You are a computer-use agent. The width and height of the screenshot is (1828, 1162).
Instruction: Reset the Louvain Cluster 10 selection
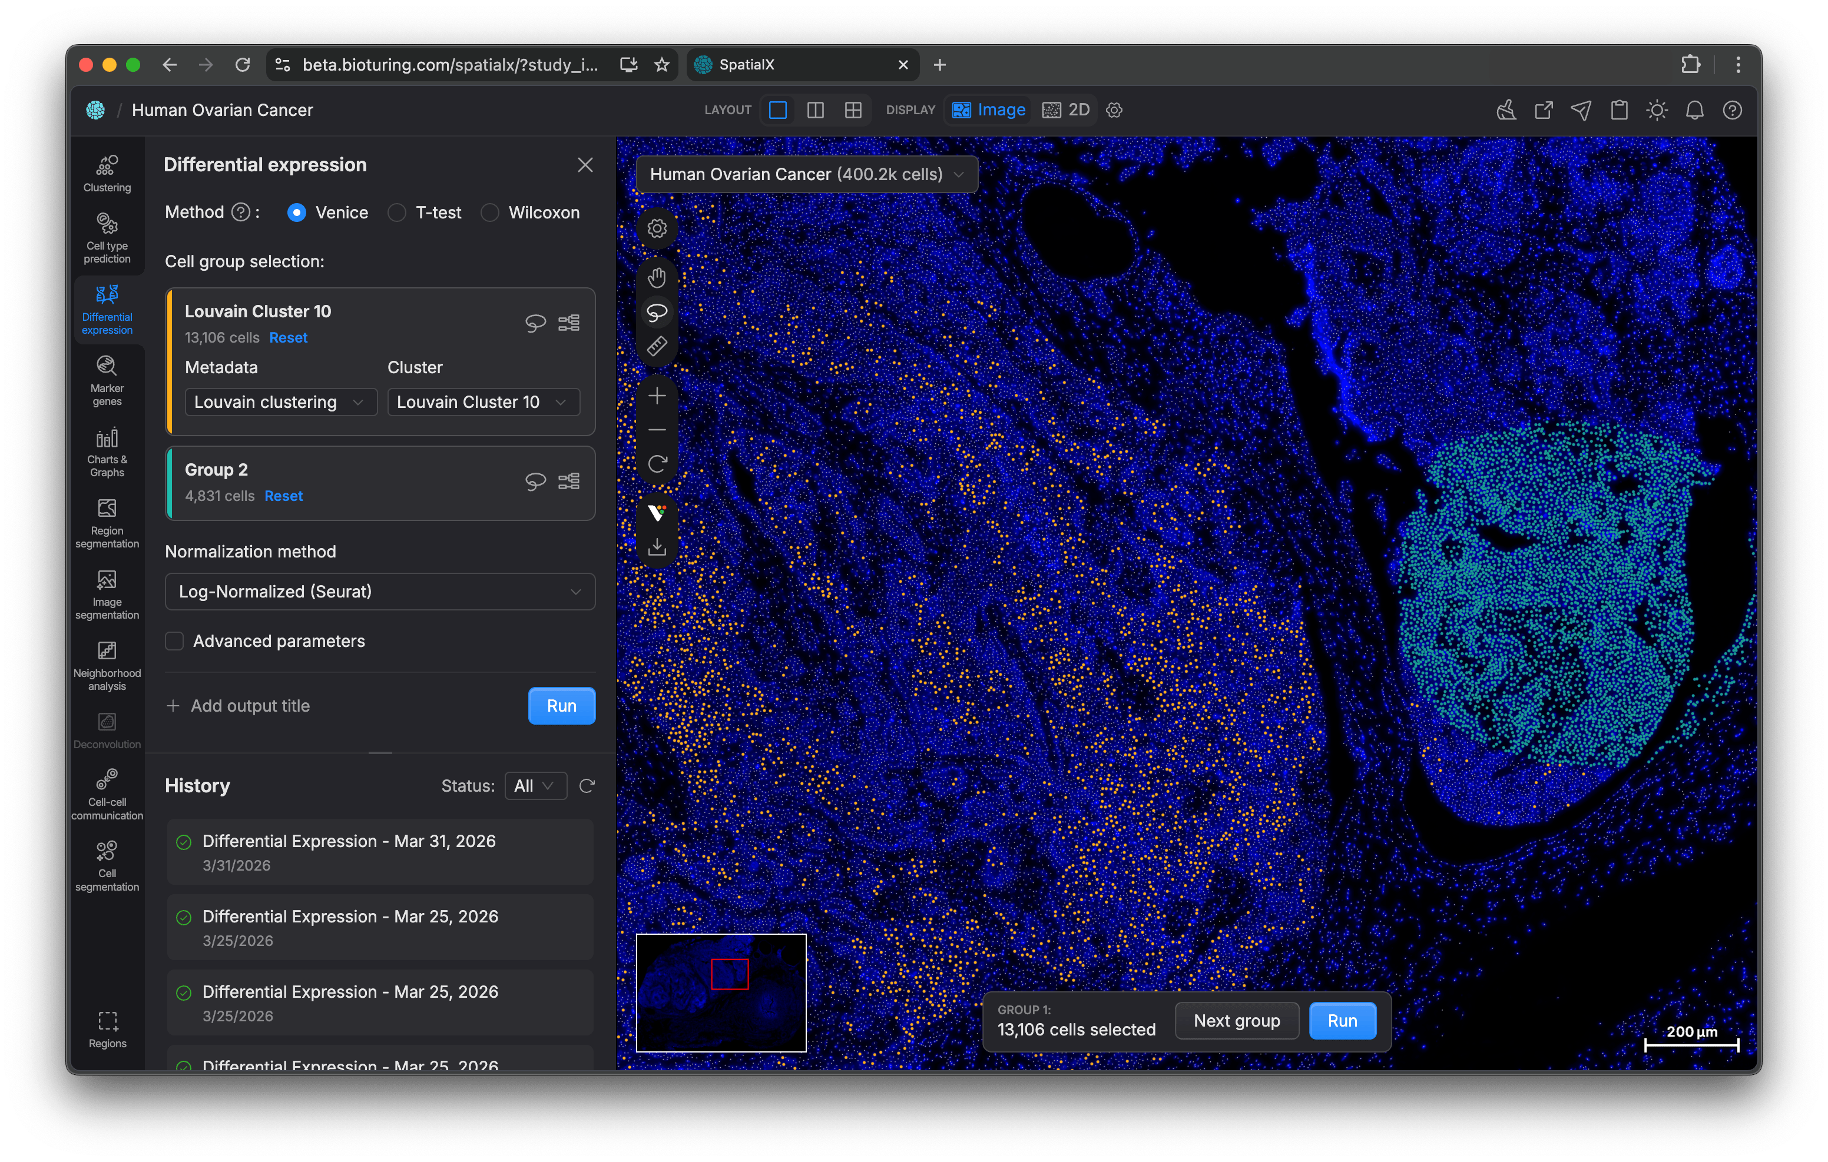tap(288, 338)
